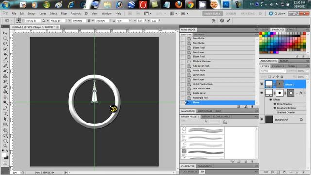The image size is (311, 175).
Task: Delete layer using the trash icon
Action: (303, 172)
